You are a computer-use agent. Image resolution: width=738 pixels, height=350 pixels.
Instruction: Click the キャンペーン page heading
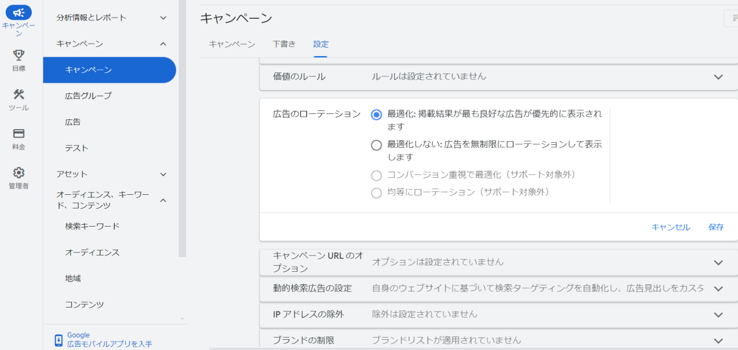click(236, 18)
